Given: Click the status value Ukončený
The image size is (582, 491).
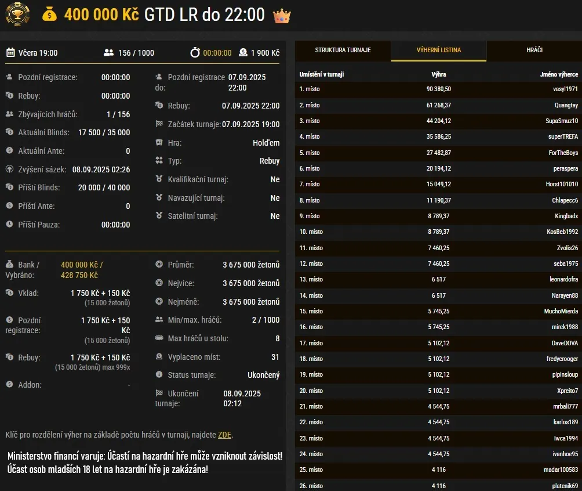Looking at the screenshot, I should tap(264, 375).
